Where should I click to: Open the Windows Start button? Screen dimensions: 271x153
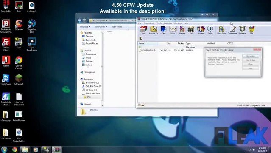[x=4, y=150]
